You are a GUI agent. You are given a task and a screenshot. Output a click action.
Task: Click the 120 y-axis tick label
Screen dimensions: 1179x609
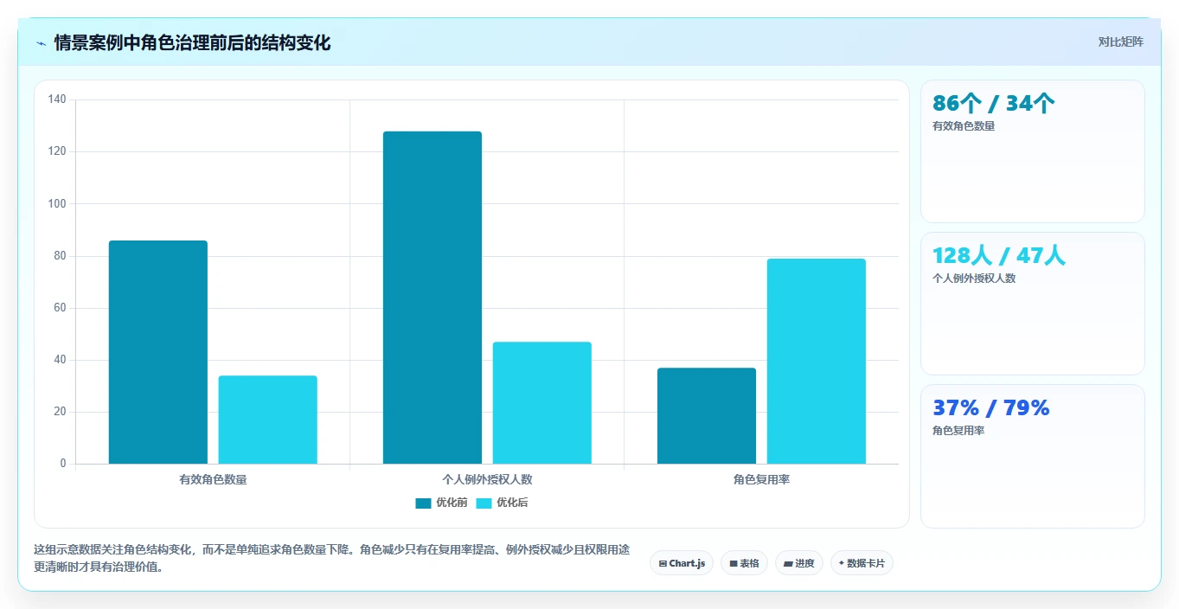[x=57, y=151]
